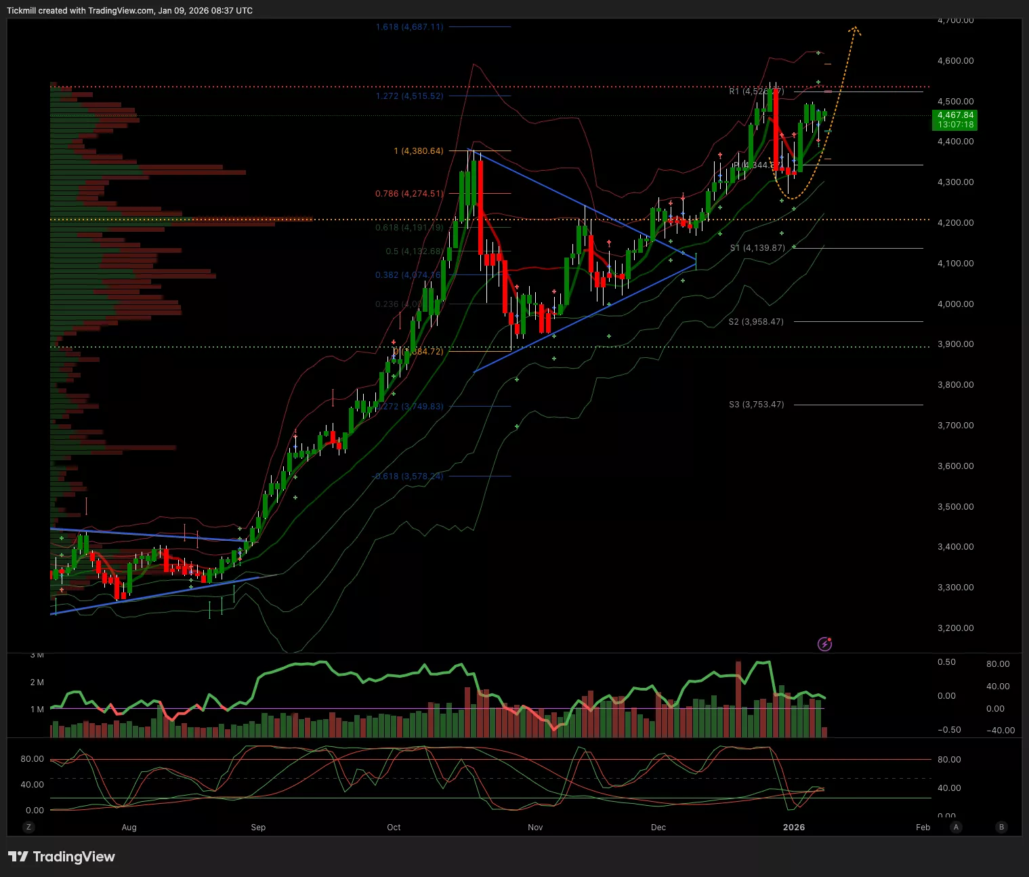1029x877 pixels.
Task: Click the TradingView logo at bottom left
Action: pos(62,857)
